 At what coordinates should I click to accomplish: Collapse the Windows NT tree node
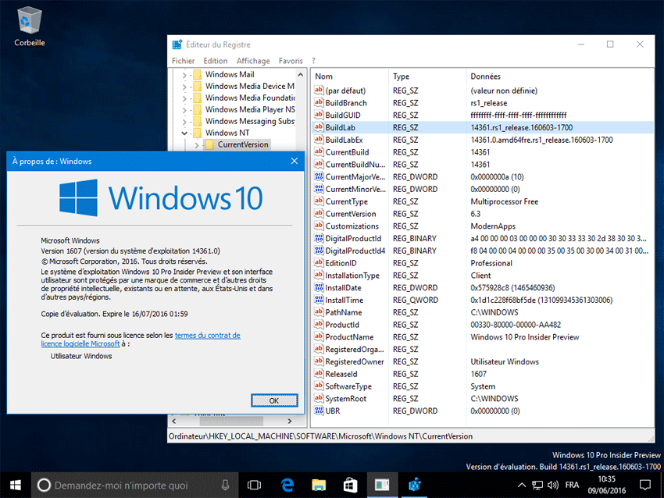pyautogui.click(x=185, y=133)
